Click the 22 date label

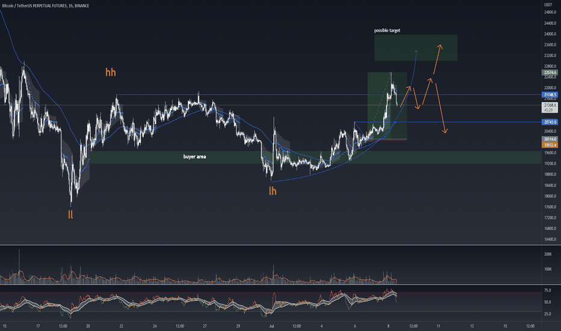121,326
